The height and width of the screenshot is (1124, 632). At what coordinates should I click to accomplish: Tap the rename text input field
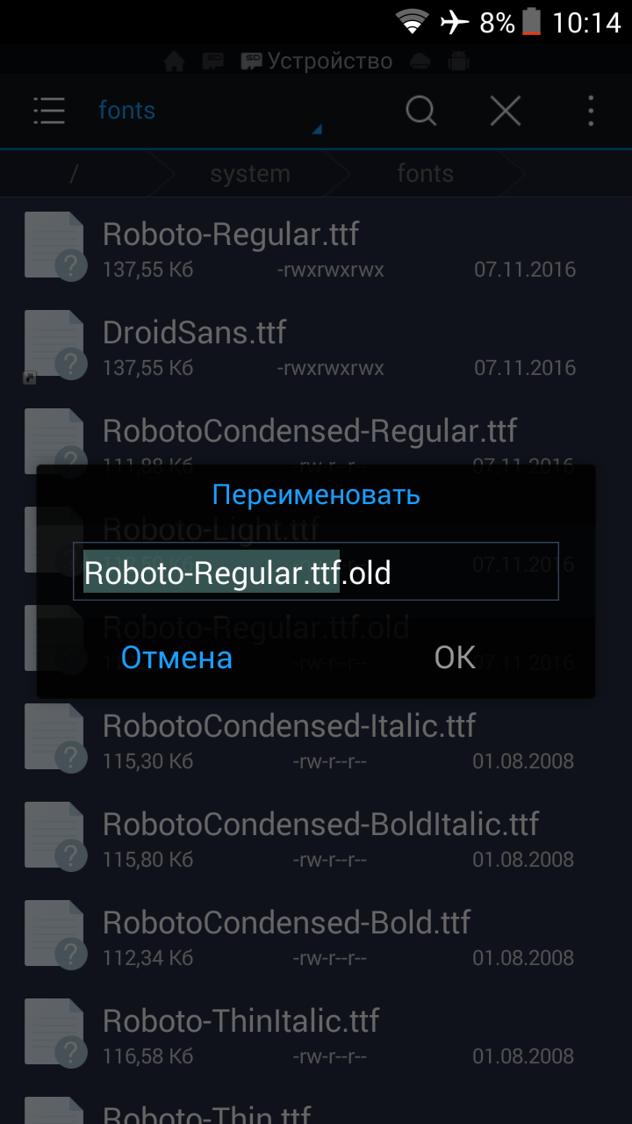(x=316, y=572)
